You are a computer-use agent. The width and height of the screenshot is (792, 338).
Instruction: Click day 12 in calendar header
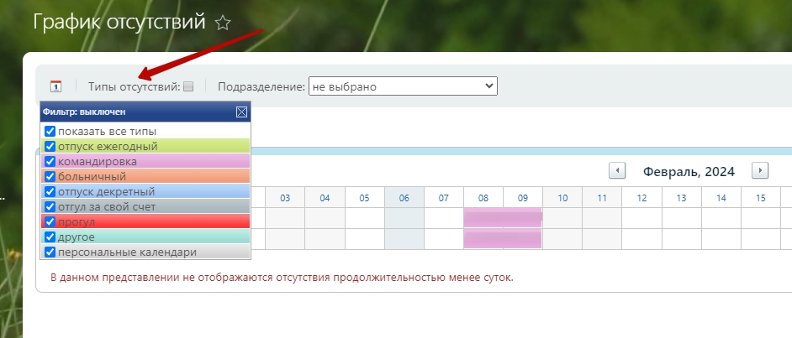(x=642, y=198)
